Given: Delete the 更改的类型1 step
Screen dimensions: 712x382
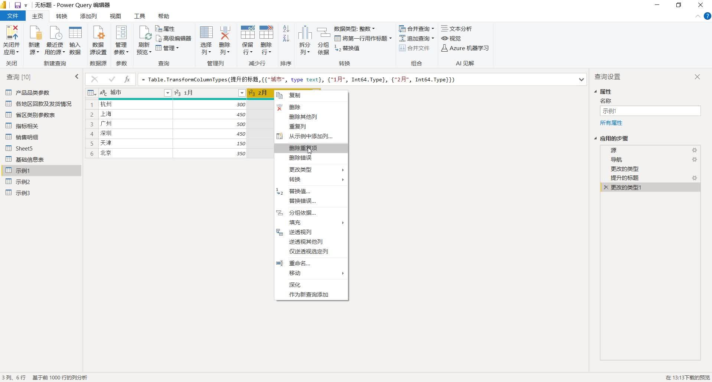Looking at the screenshot, I should click(606, 187).
